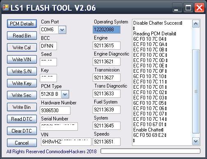This screenshot has width=207, height=159.
Task: Focus the System field 92113645
Action: [107, 126]
